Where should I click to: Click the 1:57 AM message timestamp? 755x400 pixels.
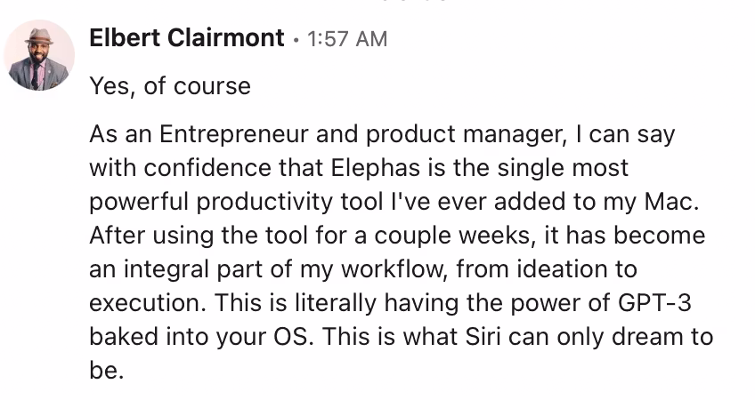pos(347,39)
